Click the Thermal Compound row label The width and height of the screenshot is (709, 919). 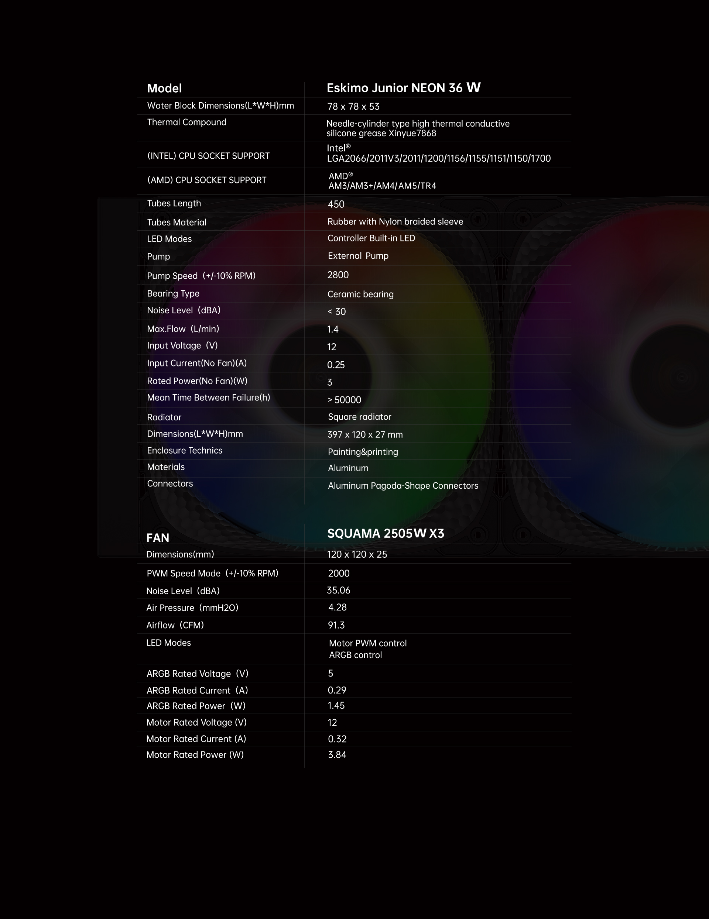tap(186, 123)
